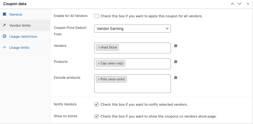Show help tooltip for Vendors field
The width and height of the screenshot is (253, 124).
click(x=176, y=46)
